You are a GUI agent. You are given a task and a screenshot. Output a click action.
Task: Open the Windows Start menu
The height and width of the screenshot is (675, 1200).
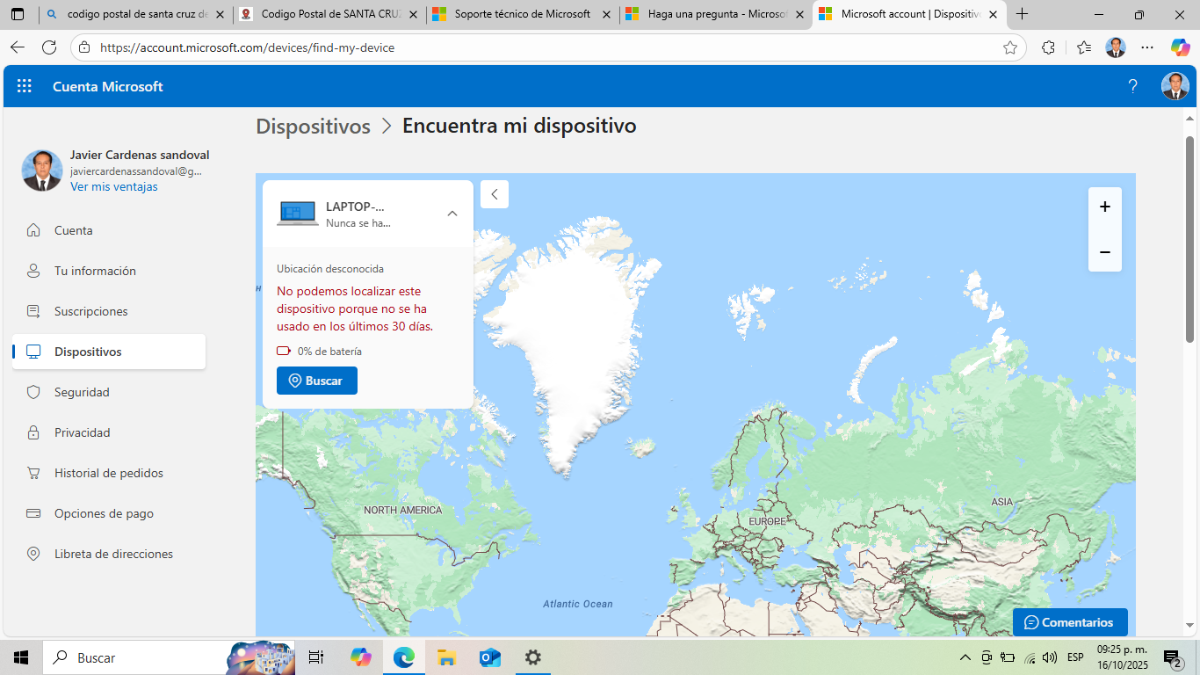click(21, 657)
